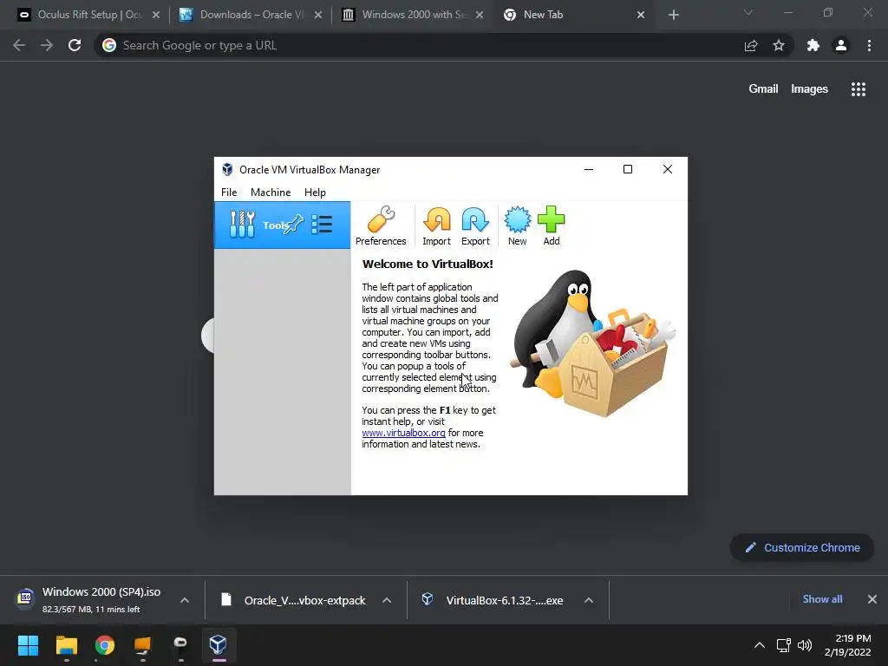Open a new Chrome tab
The width and height of the screenshot is (888, 666).
point(673,15)
